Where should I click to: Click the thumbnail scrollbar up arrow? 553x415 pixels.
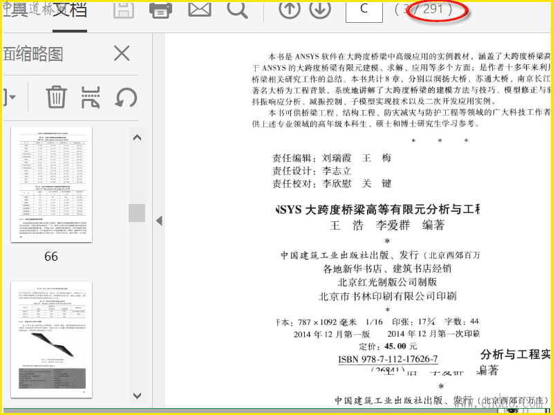tap(137, 138)
